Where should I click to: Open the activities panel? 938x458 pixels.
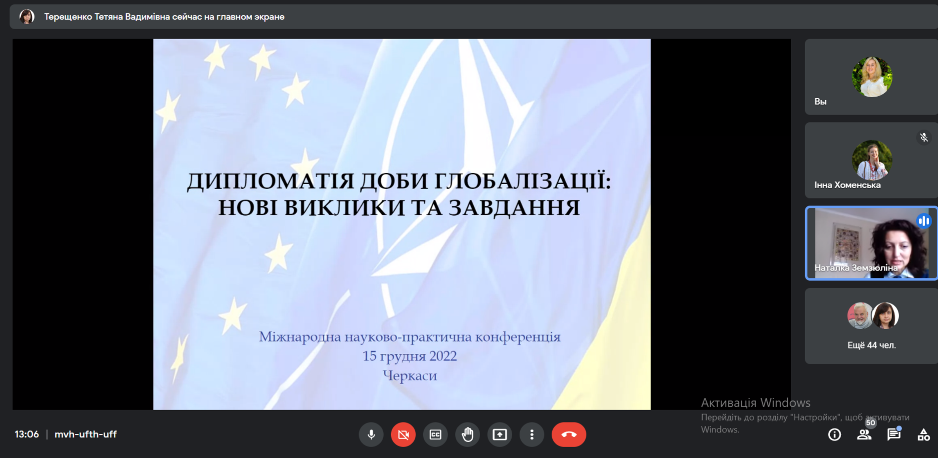[923, 435]
